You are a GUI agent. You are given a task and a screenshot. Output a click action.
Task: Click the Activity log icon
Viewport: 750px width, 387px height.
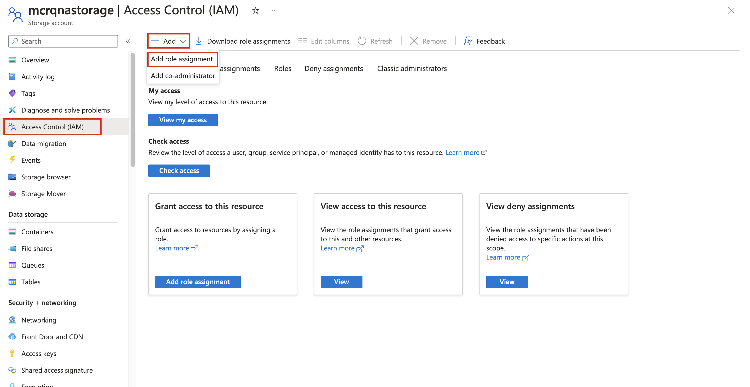12,77
